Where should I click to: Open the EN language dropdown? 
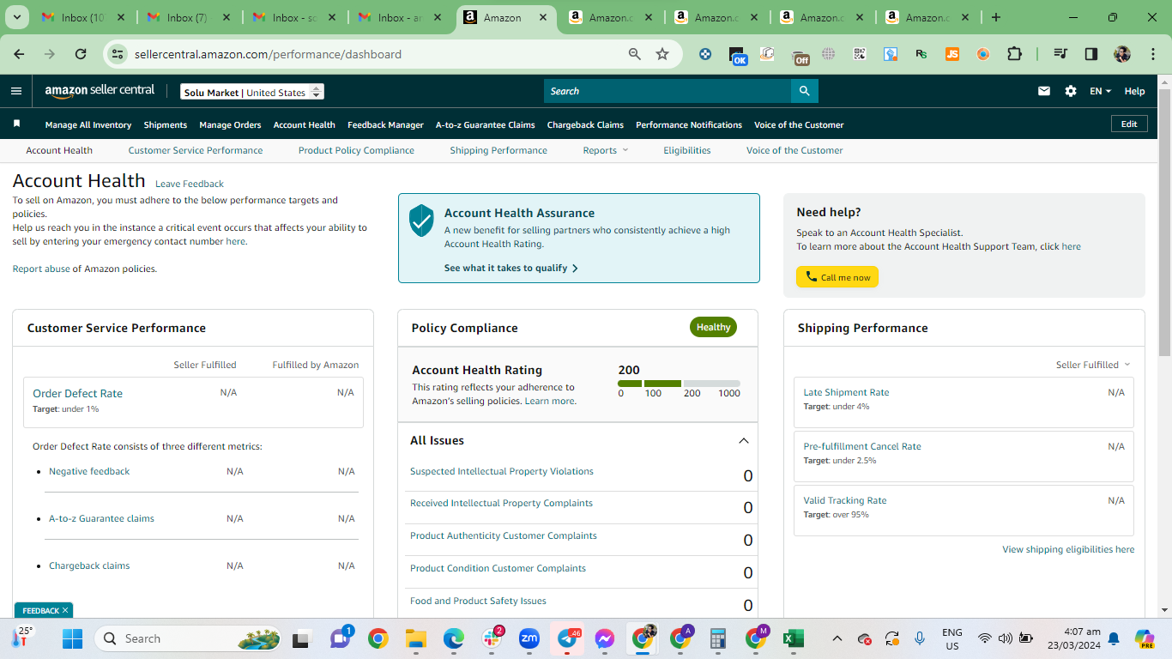click(x=1100, y=91)
